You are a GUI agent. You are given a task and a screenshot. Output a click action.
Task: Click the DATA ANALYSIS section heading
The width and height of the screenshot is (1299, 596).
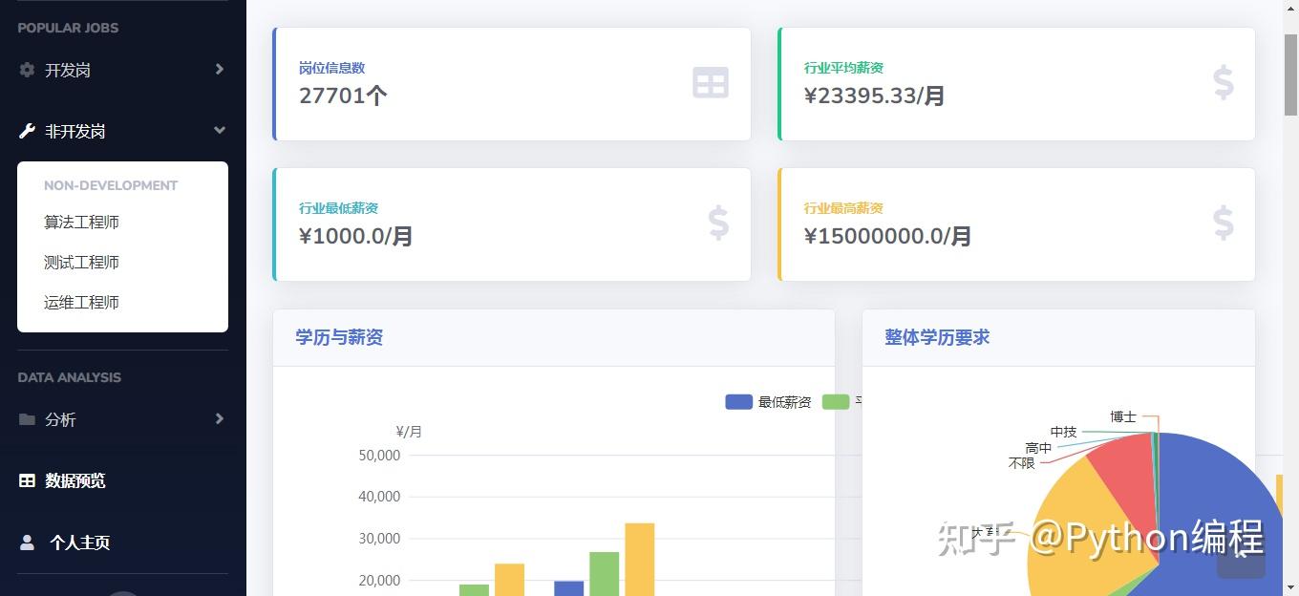(69, 377)
